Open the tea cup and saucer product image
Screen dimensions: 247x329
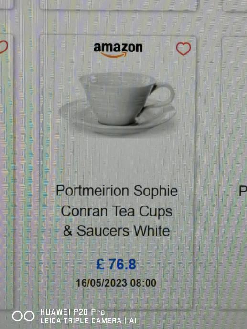click(x=118, y=104)
